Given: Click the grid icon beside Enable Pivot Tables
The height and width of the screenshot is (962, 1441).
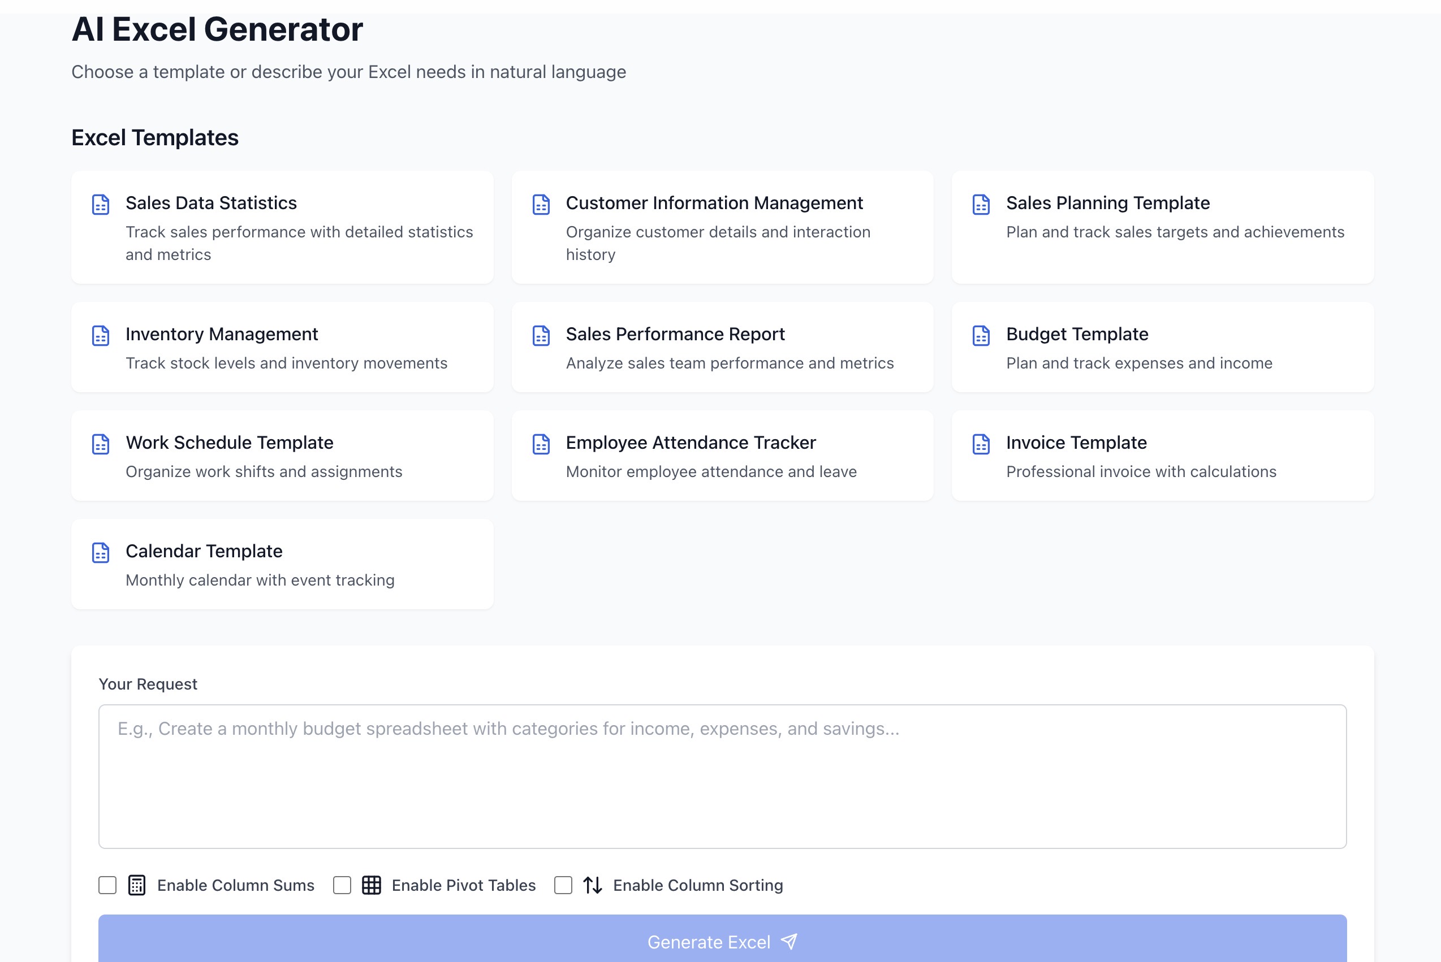Looking at the screenshot, I should (372, 885).
